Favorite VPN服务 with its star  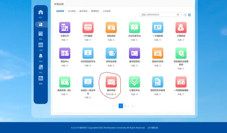90,40
